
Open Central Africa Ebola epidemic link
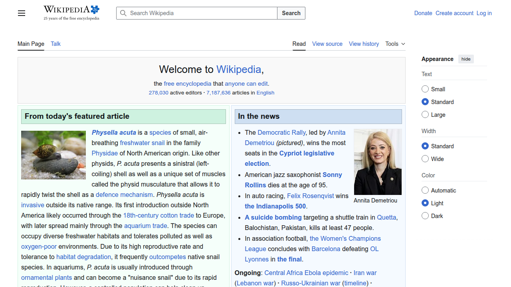pos(306,273)
